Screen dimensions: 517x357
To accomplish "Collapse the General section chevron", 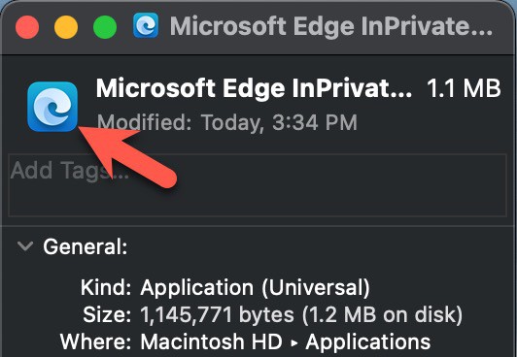I will point(25,245).
